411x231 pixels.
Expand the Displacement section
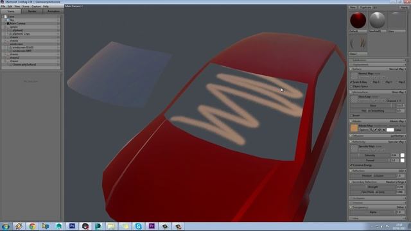pos(378,64)
